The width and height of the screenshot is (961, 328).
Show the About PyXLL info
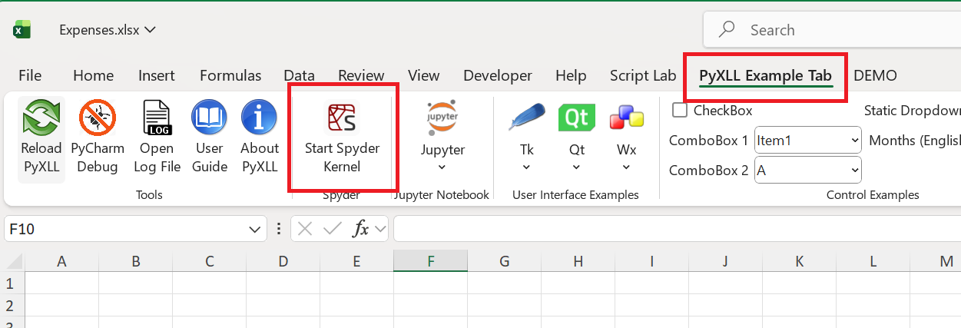pyautogui.click(x=259, y=119)
